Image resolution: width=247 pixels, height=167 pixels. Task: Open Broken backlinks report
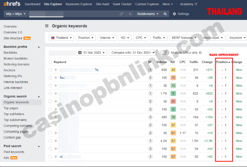pos(16,59)
